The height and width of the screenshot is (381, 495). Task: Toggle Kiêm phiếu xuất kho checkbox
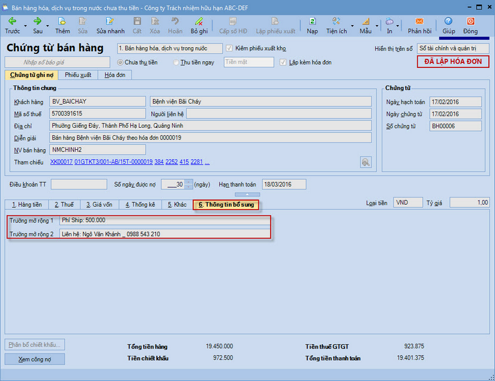(229, 48)
